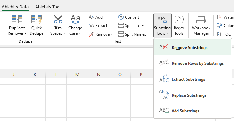Click the Split Names icon

121,34
